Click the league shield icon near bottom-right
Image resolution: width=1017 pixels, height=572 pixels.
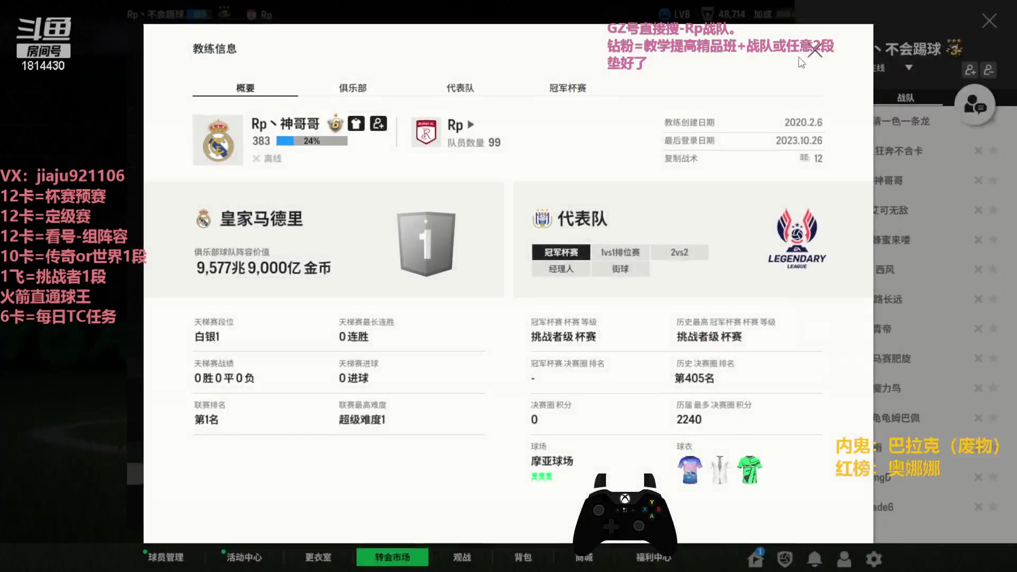pos(785,558)
